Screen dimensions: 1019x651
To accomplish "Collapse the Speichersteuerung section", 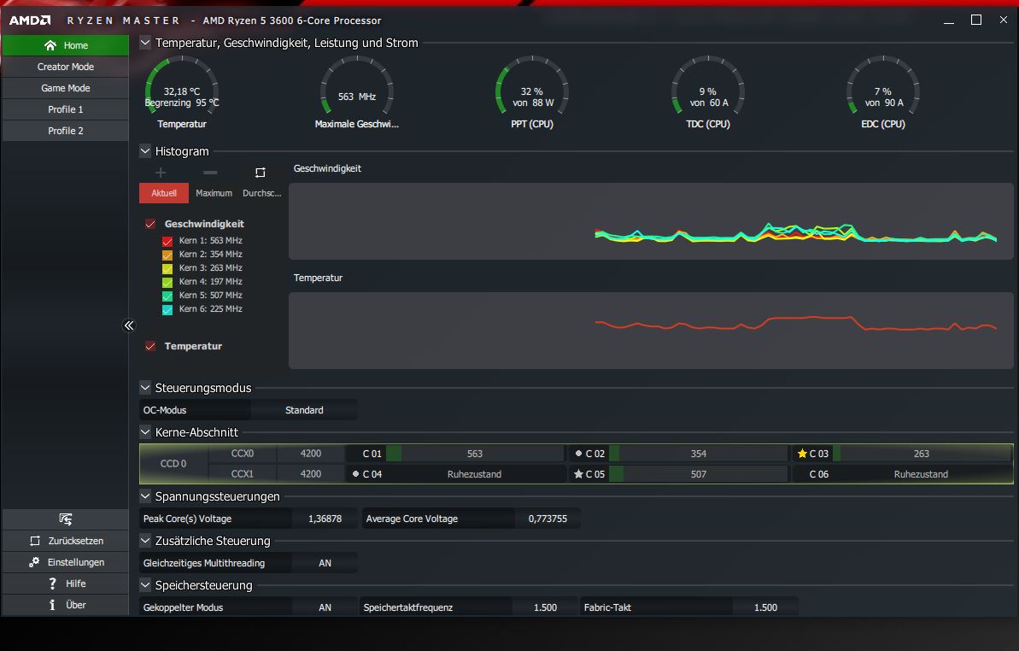I will pyautogui.click(x=145, y=585).
